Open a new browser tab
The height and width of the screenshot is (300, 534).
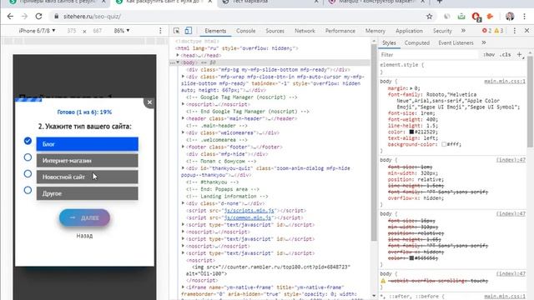[440, 2]
